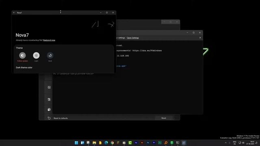
Task: Show hidden system tray icons
Action: click(x=226, y=143)
